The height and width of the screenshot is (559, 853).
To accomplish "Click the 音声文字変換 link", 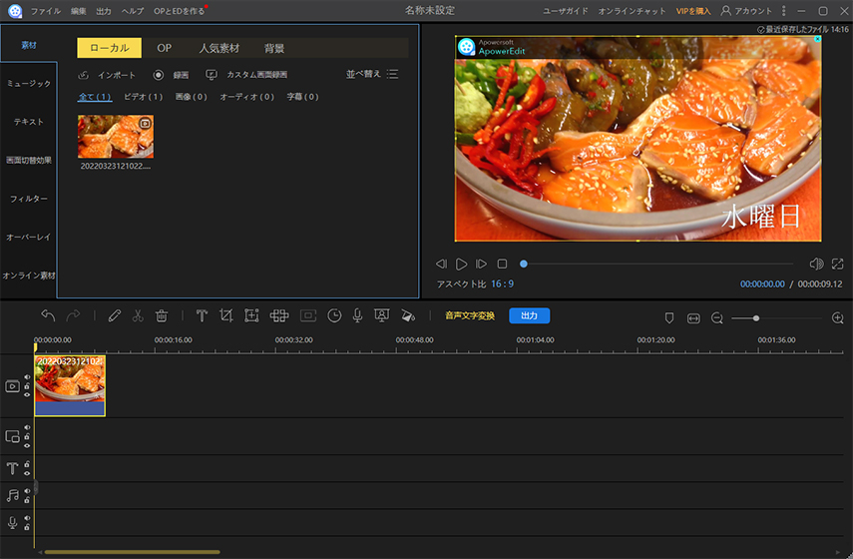I will coord(469,315).
